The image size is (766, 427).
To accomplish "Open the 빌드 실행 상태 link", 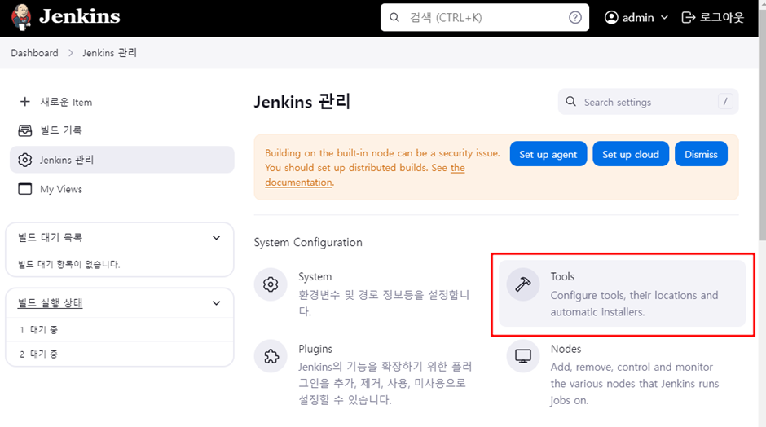I will click(50, 303).
